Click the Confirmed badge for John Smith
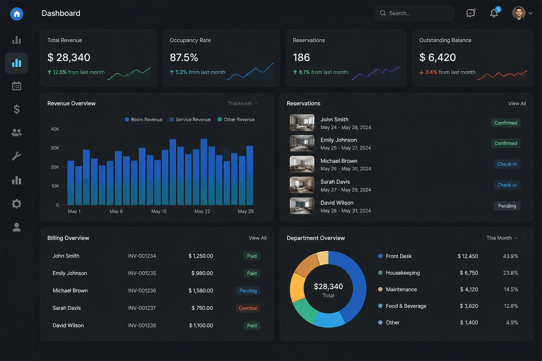This screenshot has height=361, width=542. 506,123
